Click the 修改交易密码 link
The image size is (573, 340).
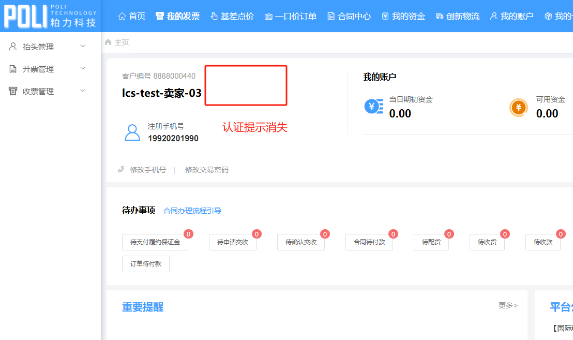(x=206, y=170)
